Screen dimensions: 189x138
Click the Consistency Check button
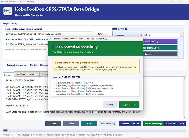pyautogui.click(x=160, y=48)
